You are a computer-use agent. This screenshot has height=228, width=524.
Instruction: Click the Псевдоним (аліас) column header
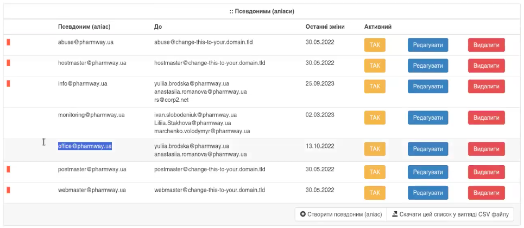[84, 27]
